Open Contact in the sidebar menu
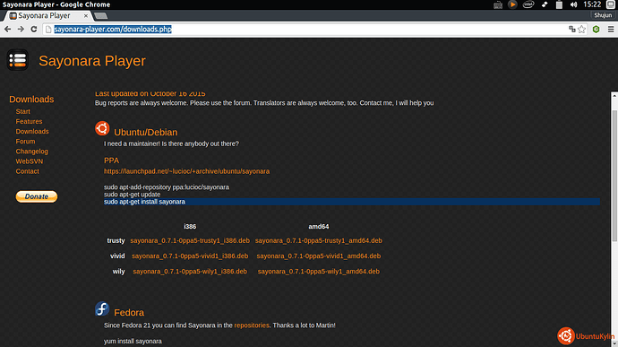Image resolution: width=618 pixels, height=347 pixels. (x=27, y=171)
